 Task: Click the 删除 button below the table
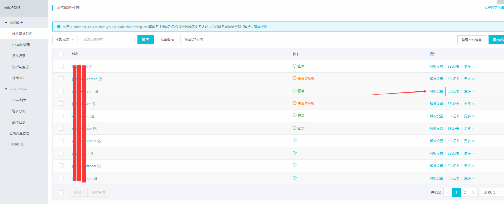click(78, 192)
